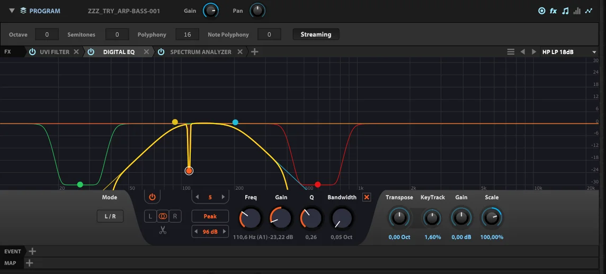This screenshot has width=606, height=274.
Task: Click the program Gain knob
Action: point(211,11)
